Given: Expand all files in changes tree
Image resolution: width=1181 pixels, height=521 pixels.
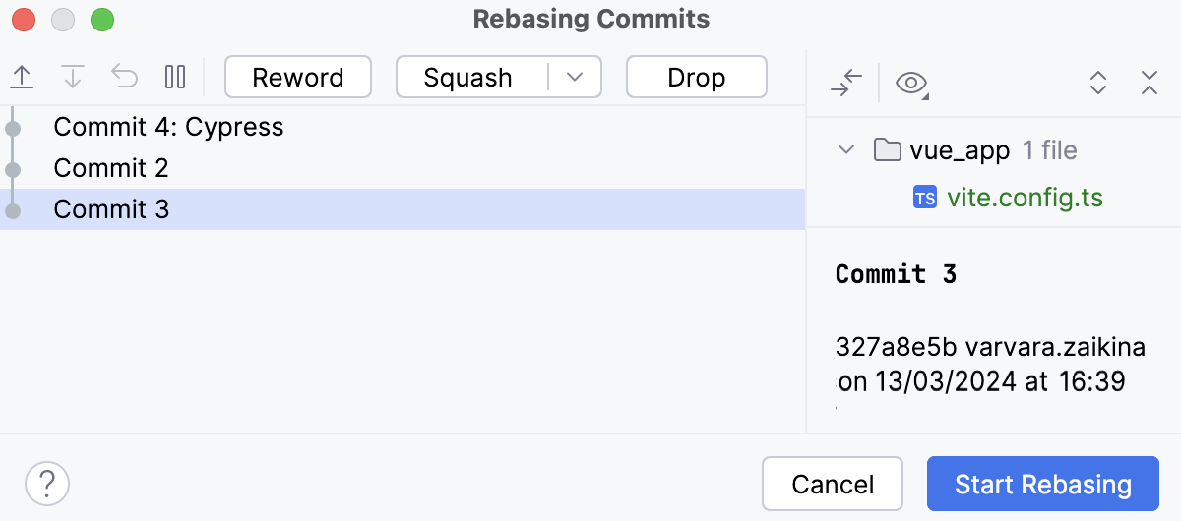Looking at the screenshot, I should tap(1099, 83).
